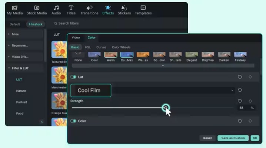The height and width of the screenshot is (148, 266).
Task: Apply the Cool preset
Action: tap(94, 57)
